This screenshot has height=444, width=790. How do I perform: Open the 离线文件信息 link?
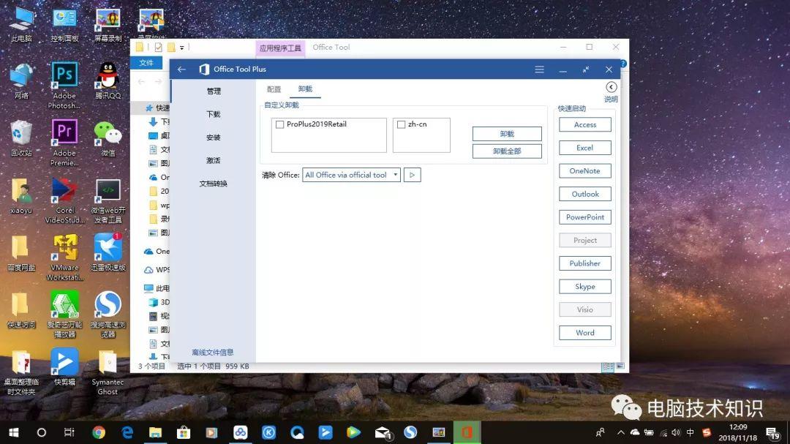[213, 353]
